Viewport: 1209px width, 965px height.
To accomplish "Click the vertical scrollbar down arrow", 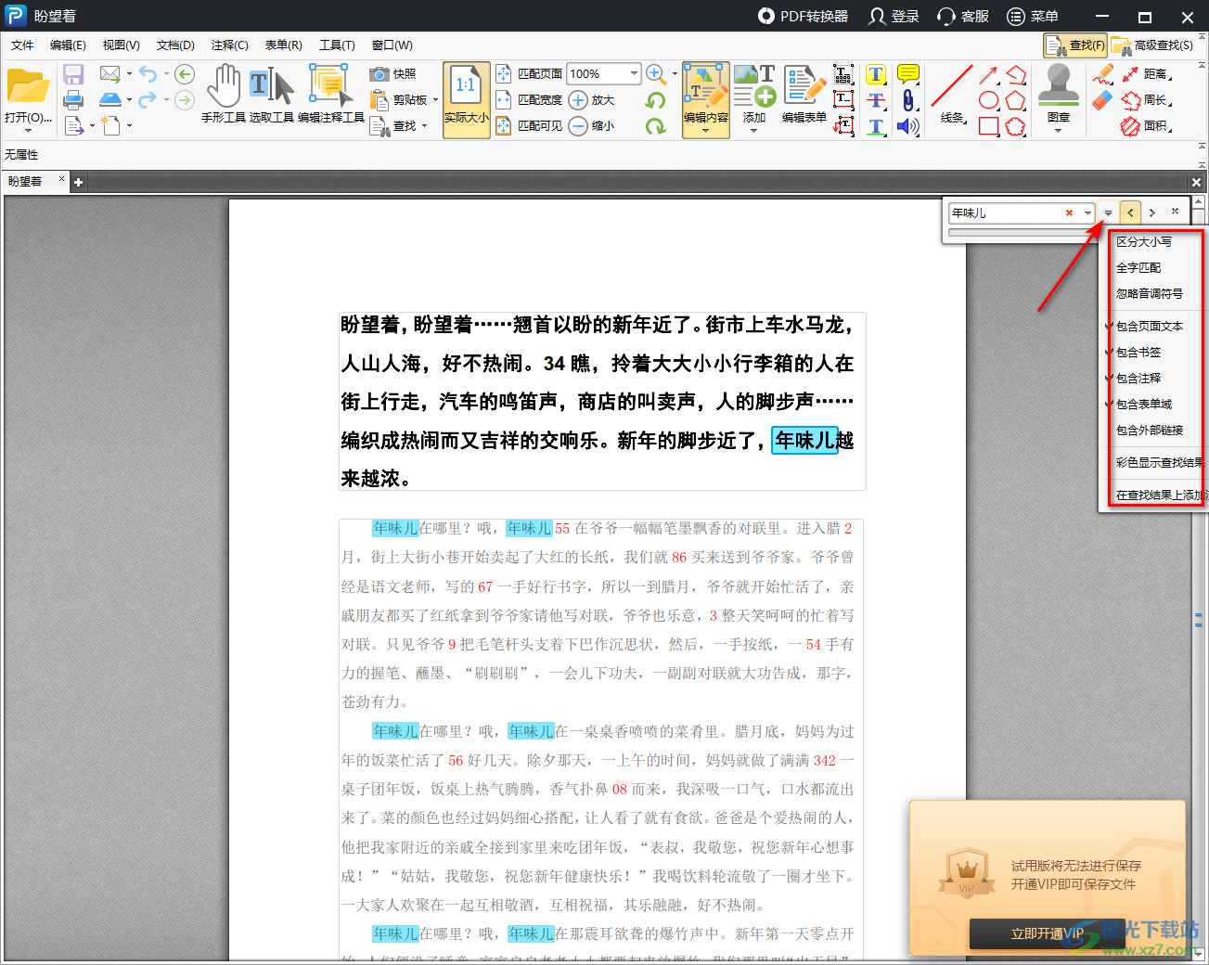I will [1199, 952].
